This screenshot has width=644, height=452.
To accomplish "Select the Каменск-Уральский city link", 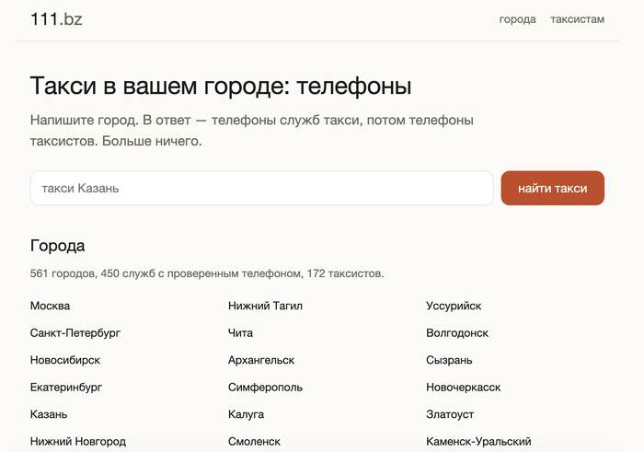I will 479,441.
